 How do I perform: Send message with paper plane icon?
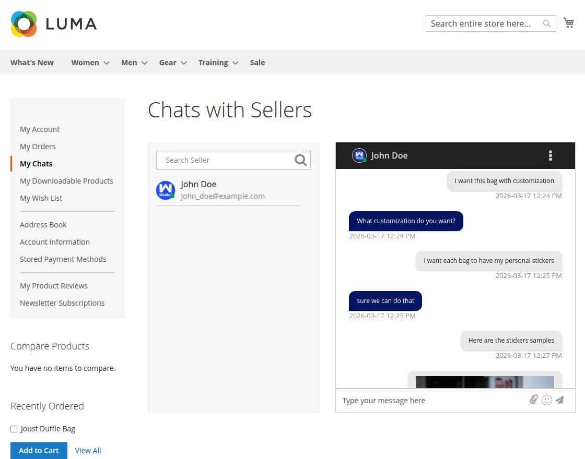(x=560, y=400)
